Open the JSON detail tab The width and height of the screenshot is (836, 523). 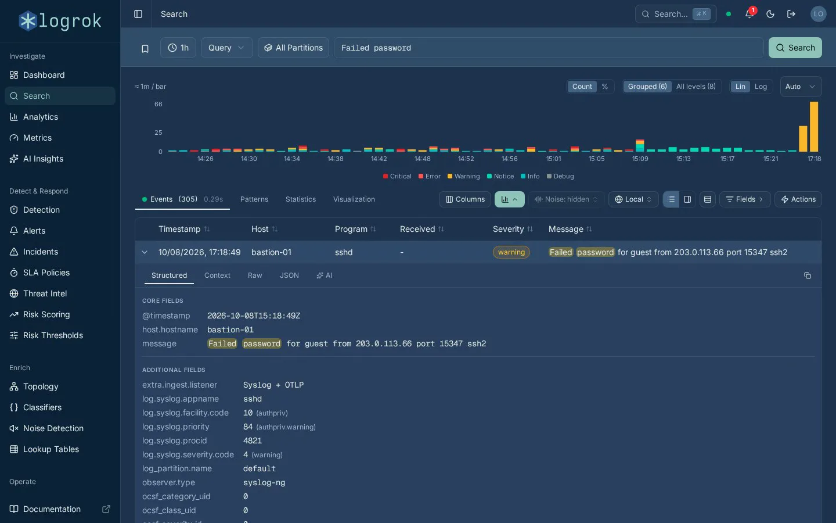pyautogui.click(x=289, y=275)
